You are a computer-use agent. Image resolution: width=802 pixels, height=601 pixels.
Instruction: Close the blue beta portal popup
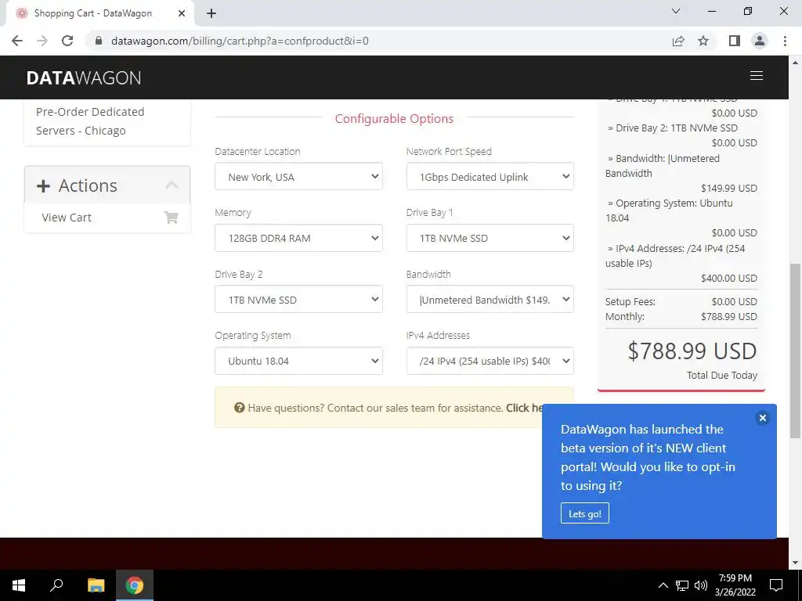[x=762, y=418]
